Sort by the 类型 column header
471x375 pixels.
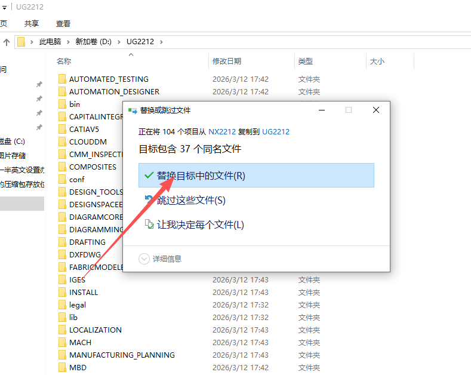pyautogui.click(x=306, y=61)
